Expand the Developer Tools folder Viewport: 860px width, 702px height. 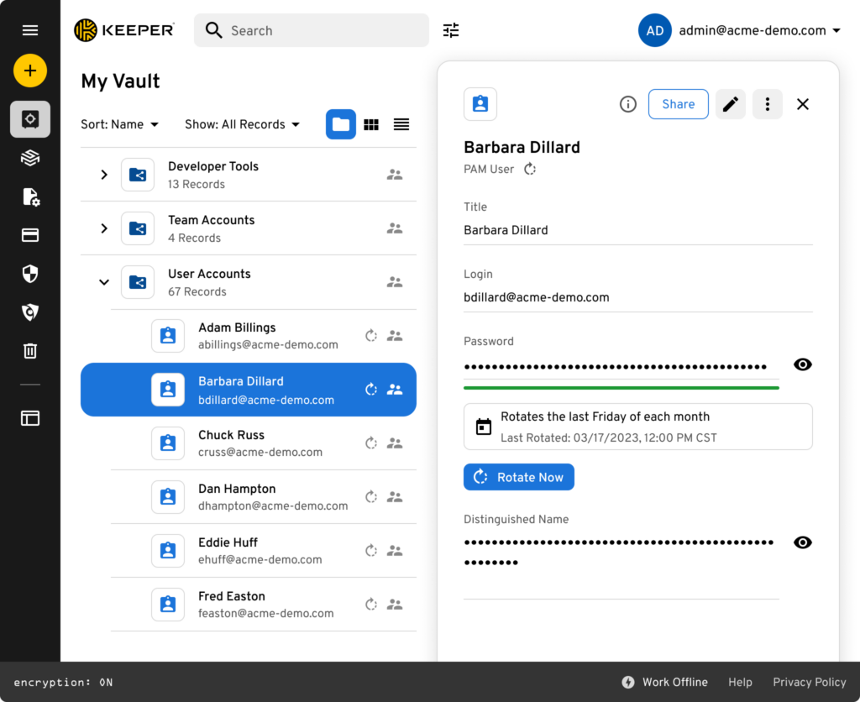[x=104, y=175]
